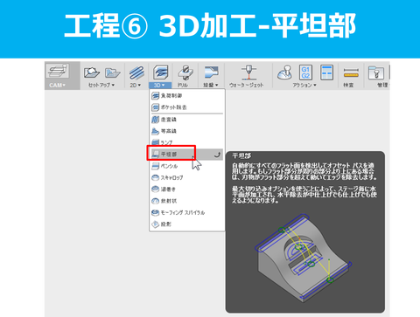Viewport: 420px width, 317px height.
Task: Click the ウォータージェット waterjet icon
Action: [x=248, y=72]
